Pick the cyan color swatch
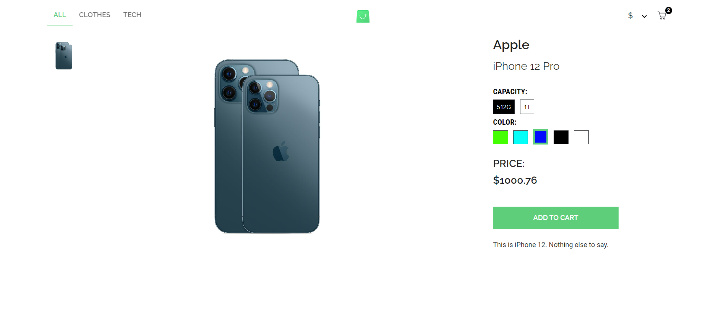721x310 pixels. 520,137
